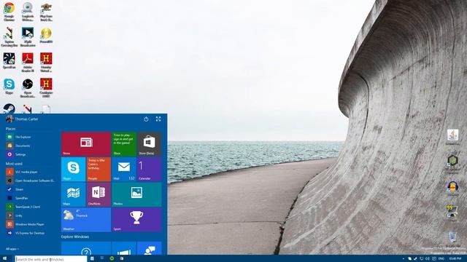This screenshot has width=467, height=262.
Task: Open the Xbox tile
Action: 124,144
